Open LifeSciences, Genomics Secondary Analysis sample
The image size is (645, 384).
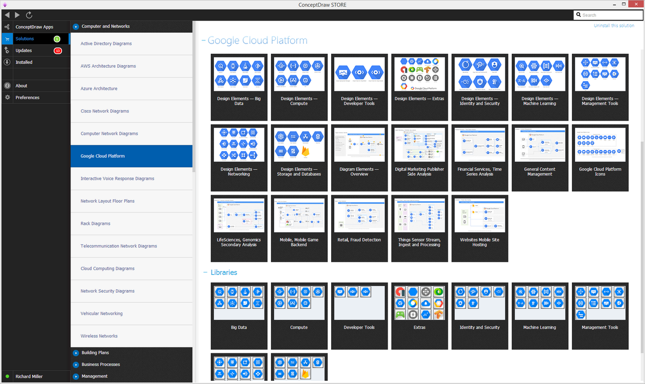point(239,228)
